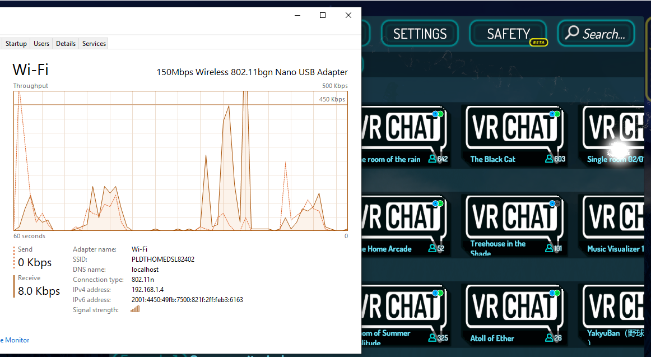Select The Black Cat world thumbnail
The width and height of the screenshot is (651, 357).
pyautogui.click(x=514, y=136)
